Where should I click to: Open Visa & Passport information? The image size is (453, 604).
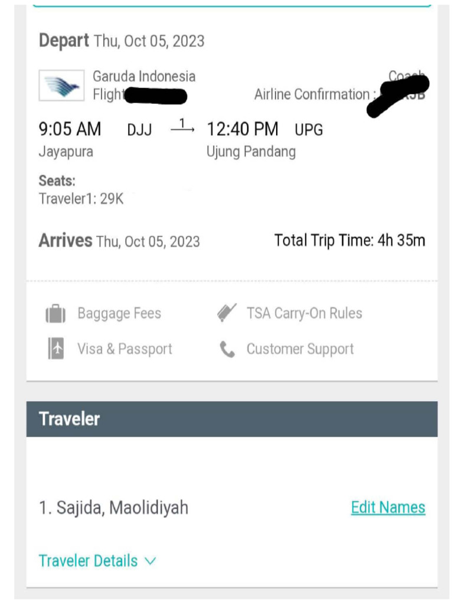[124, 349]
